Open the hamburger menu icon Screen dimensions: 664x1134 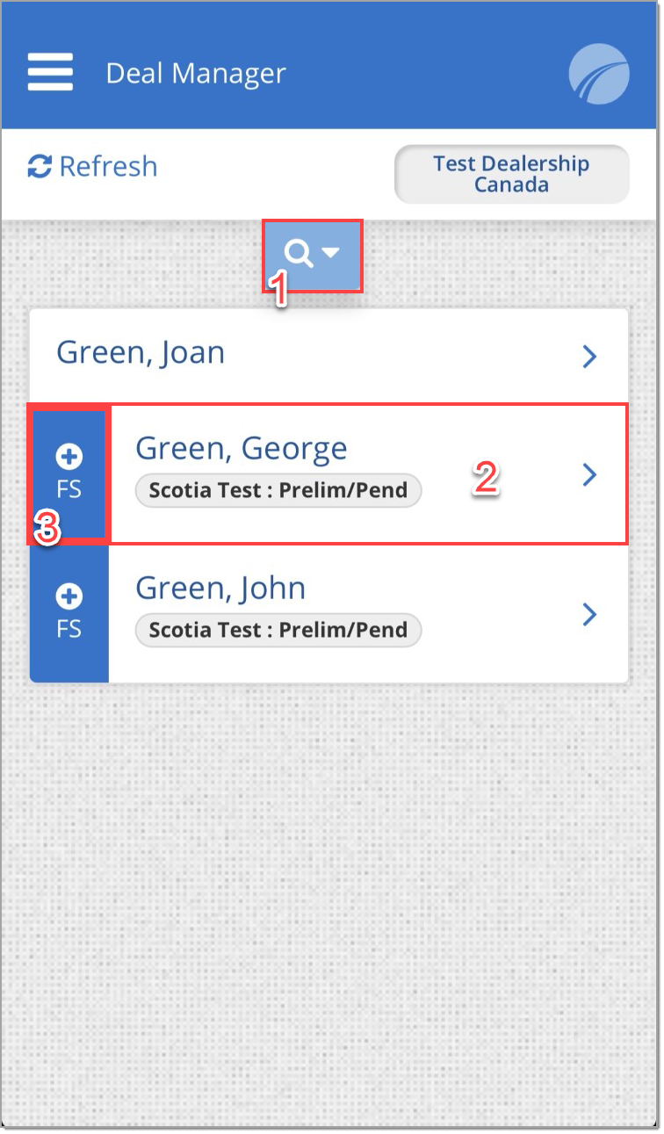[50, 72]
